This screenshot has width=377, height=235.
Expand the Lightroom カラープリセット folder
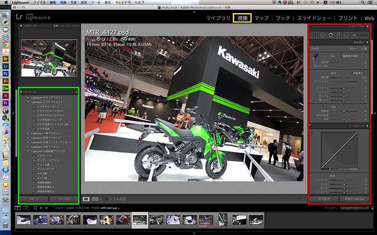coord(28,98)
